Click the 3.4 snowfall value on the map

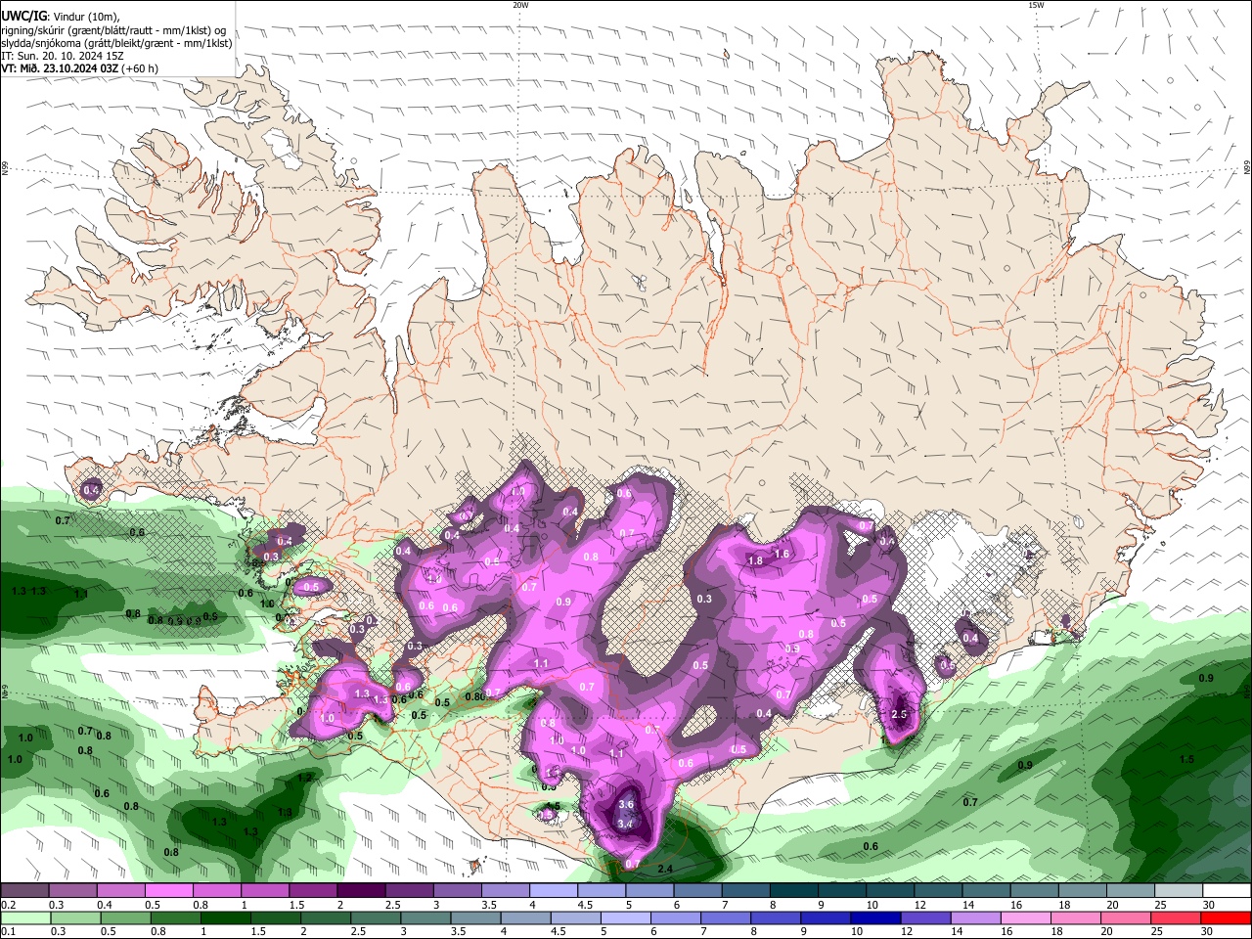627,825
